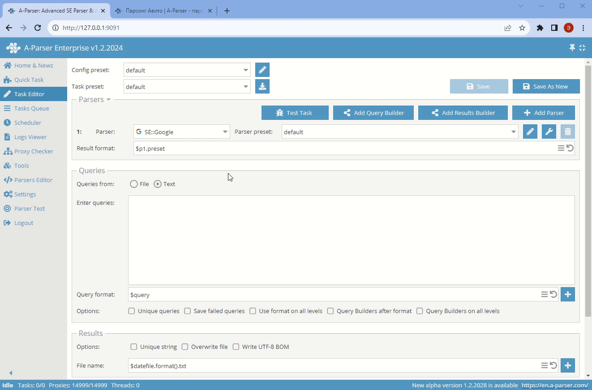
Task: Reset Result format with the undo icon
Action: (570, 148)
